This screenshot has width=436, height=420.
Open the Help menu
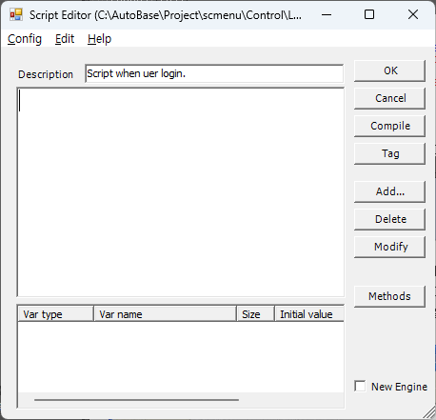point(99,39)
